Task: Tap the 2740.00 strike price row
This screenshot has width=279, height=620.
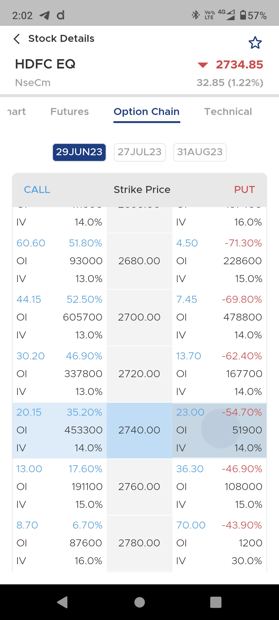Action: click(x=139, y=430)
